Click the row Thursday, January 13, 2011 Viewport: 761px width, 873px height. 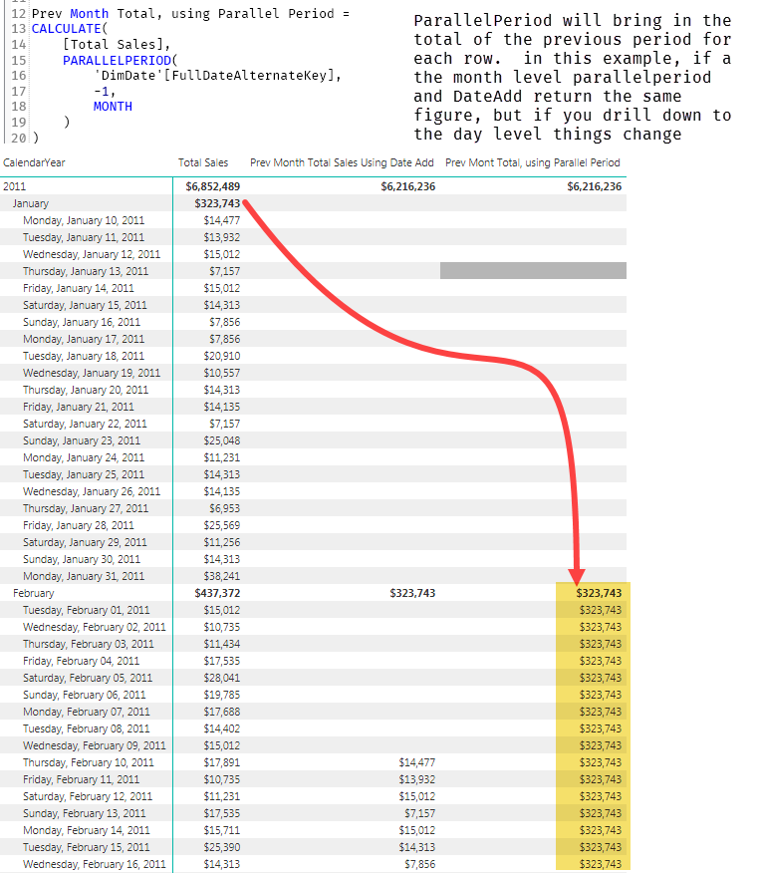tap(313, 271)
